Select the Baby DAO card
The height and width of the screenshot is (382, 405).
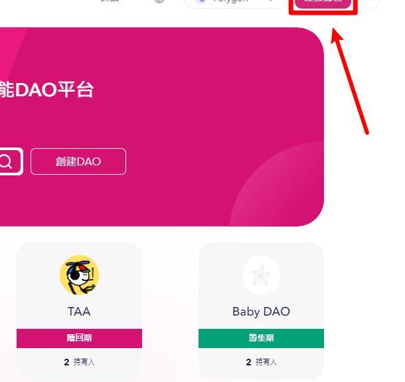261,292
